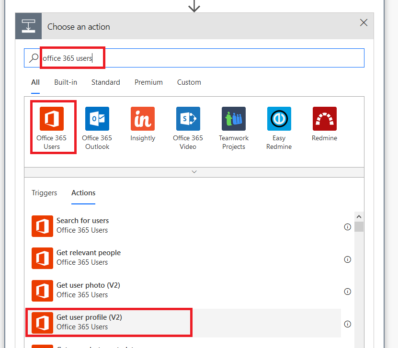Open info for Get user profile (V2)

point(348,324)
